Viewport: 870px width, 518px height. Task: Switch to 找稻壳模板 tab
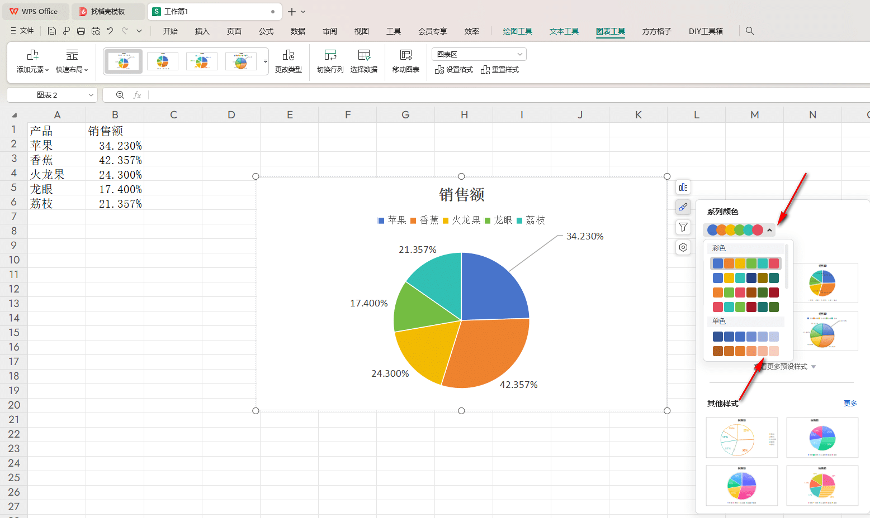[x=108, y=12]
